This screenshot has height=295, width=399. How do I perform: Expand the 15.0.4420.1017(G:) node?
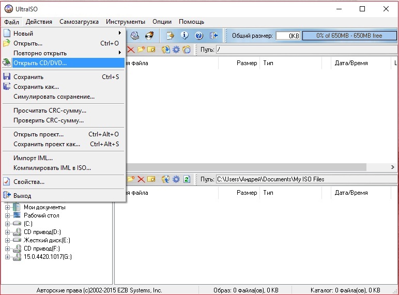pos(7,257)
